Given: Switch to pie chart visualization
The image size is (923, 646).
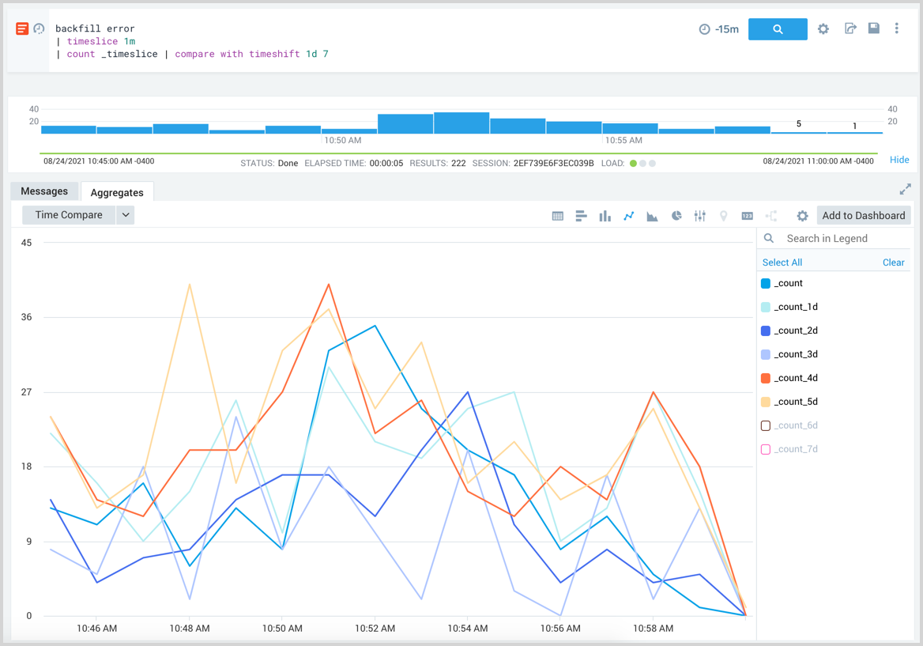Looking at the screenshot, I should tap(676, 215).
